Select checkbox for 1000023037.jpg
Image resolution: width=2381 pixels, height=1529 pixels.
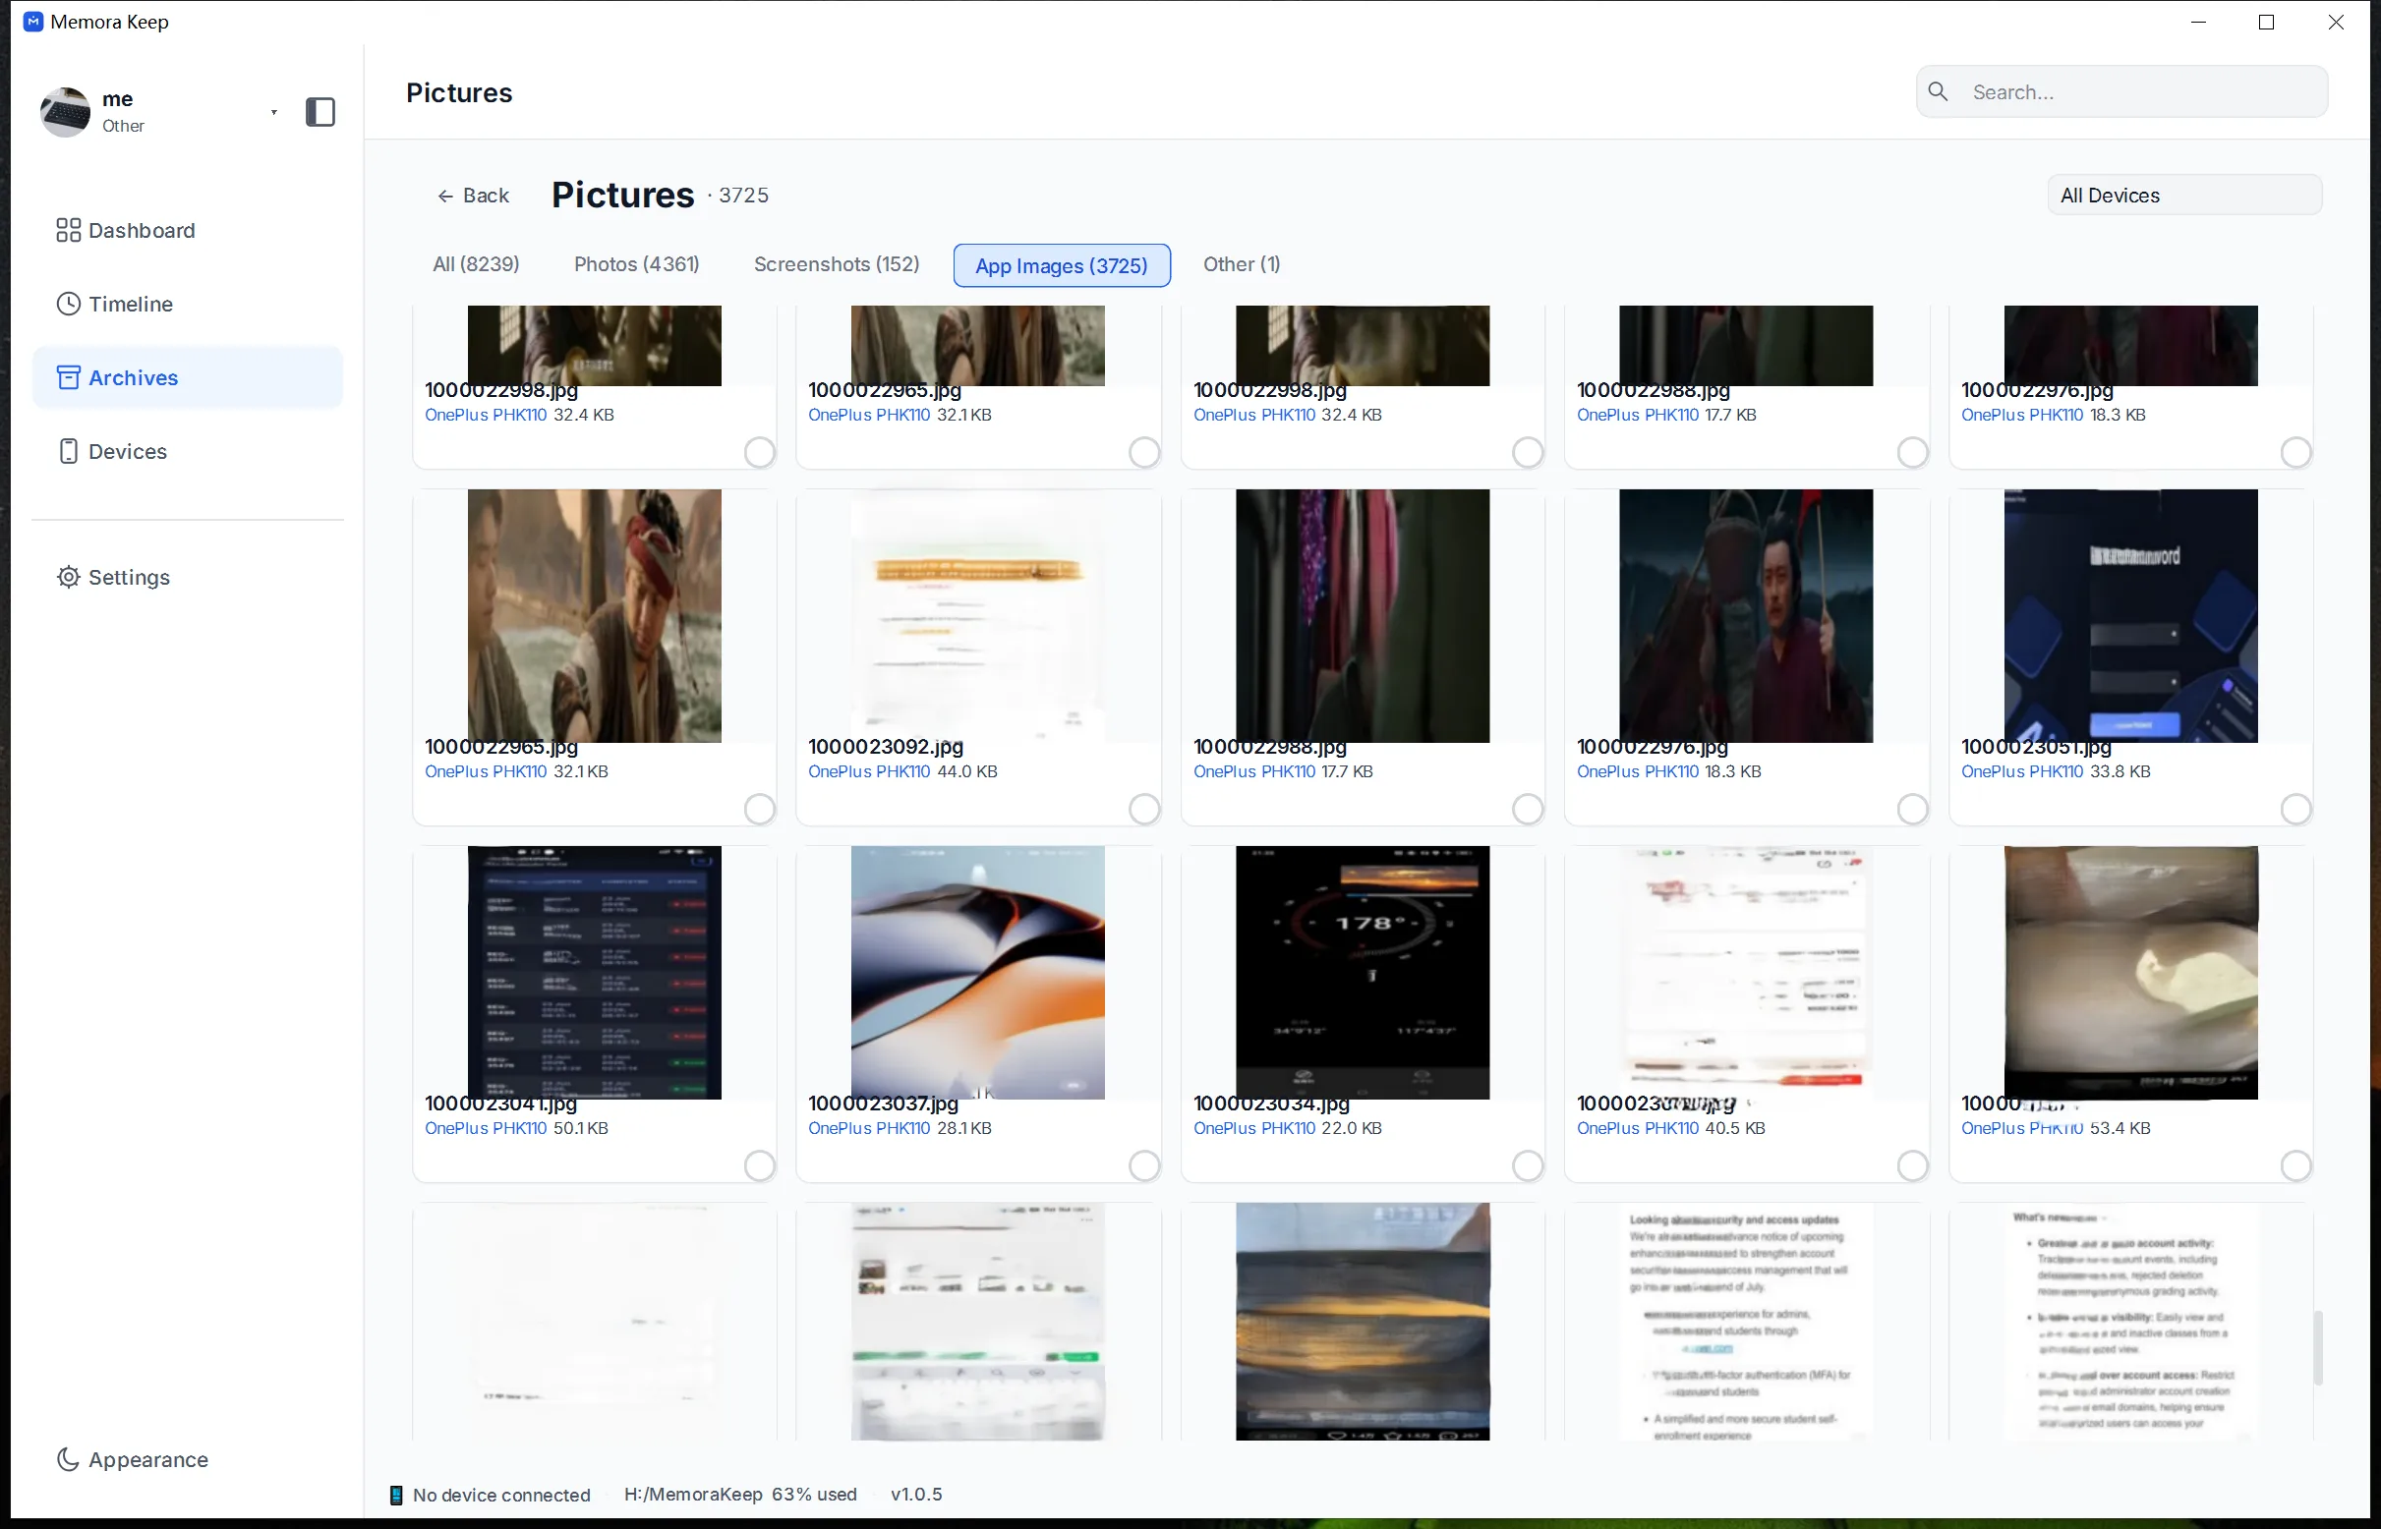pos(1143,1164)
